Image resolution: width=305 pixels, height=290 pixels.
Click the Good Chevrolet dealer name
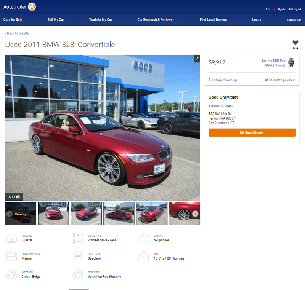click(223, 97)
